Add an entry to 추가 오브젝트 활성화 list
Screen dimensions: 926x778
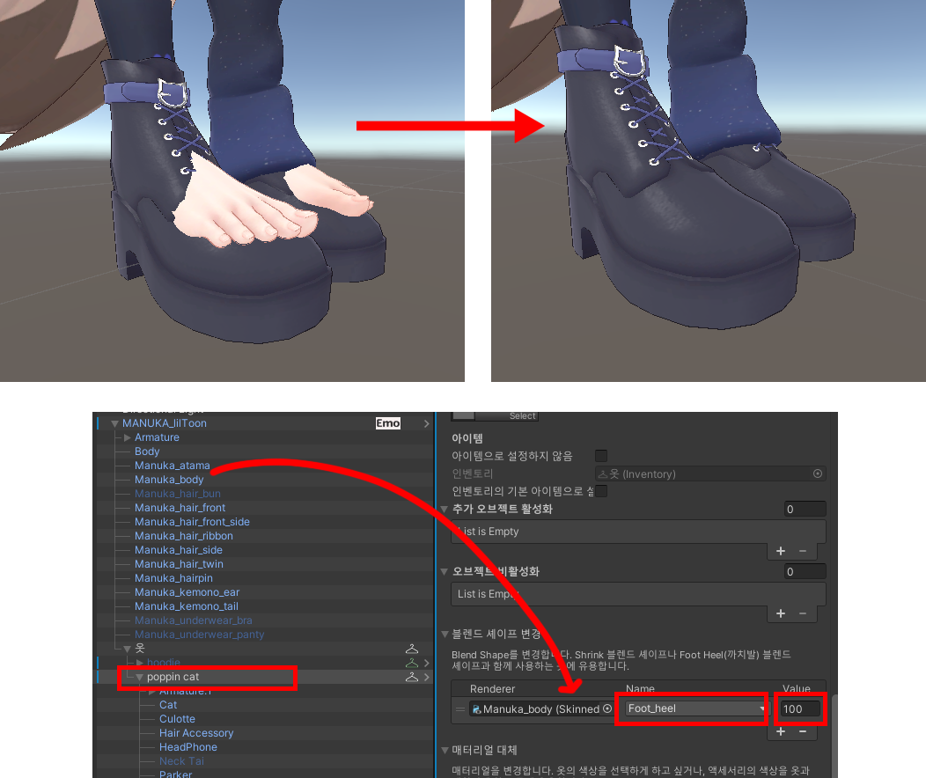(781, 551)
